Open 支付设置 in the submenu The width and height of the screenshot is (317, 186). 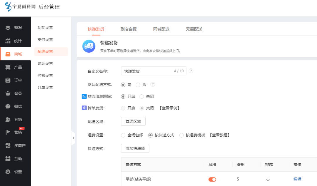pyautogui.click(x=45, y=39)
